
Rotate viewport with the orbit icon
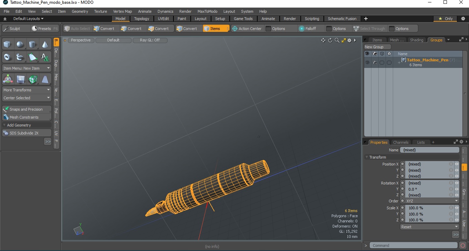pyautogui.click(x=330, y=40)
